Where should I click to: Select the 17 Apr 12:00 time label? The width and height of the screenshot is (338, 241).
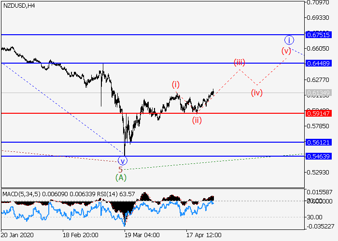point(205,235)
